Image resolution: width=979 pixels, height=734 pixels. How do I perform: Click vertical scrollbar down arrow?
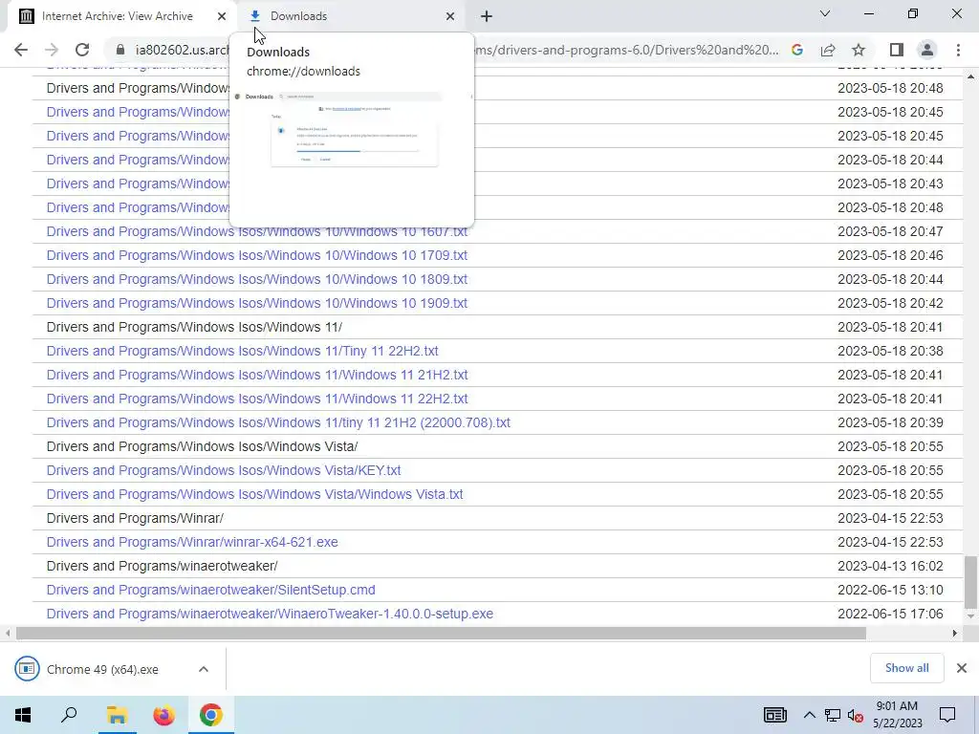[970, 616]
